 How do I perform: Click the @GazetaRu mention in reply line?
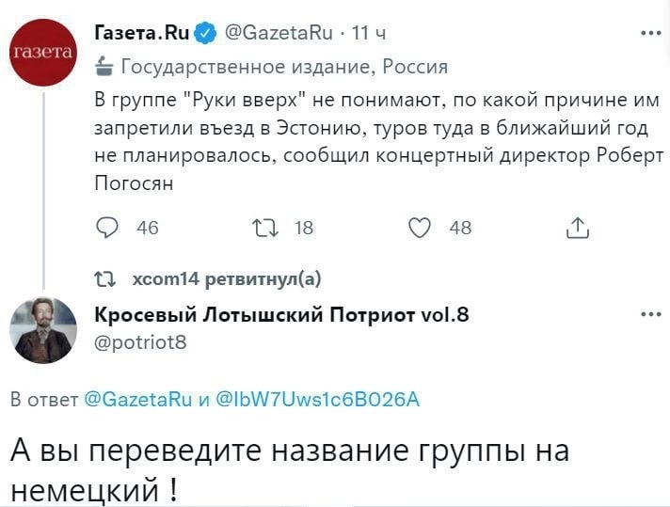pyautogui.click(x=131, y=400)
